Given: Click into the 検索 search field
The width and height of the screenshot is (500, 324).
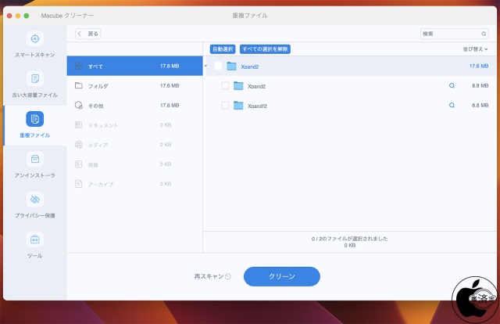Looking at the screenshot, I should pyautogui.click(x=454, y=34).
